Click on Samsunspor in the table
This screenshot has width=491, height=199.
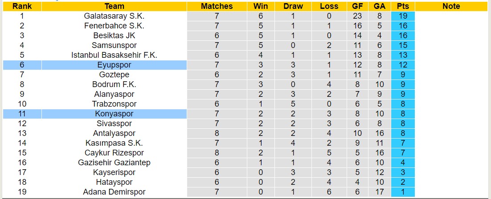(x=115, y=45)
